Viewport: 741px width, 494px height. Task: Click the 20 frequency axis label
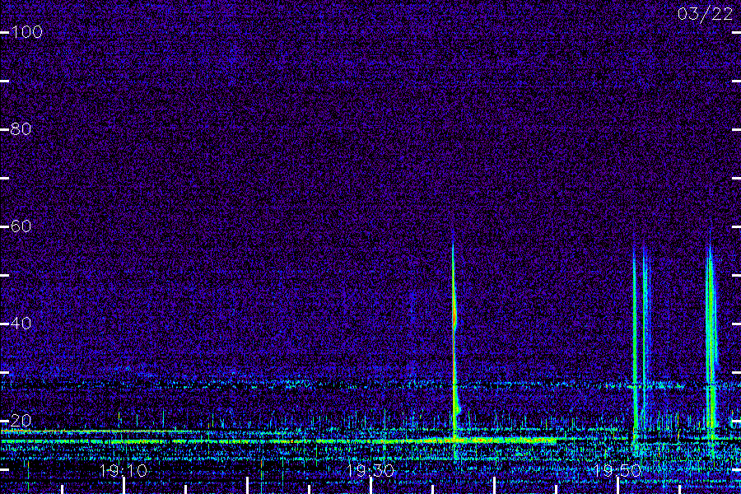(21, 420)
